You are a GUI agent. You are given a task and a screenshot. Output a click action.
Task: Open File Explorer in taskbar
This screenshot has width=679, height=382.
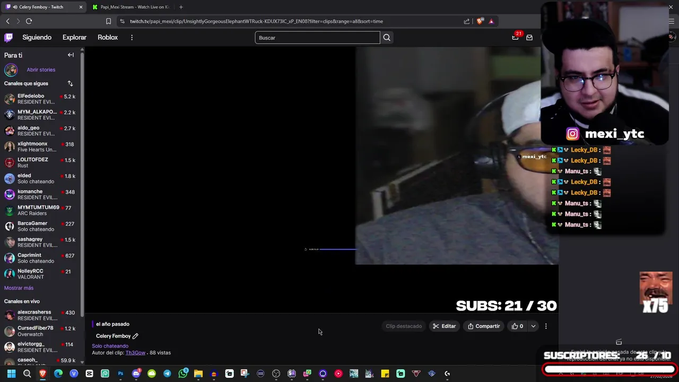tap(198, 374)
